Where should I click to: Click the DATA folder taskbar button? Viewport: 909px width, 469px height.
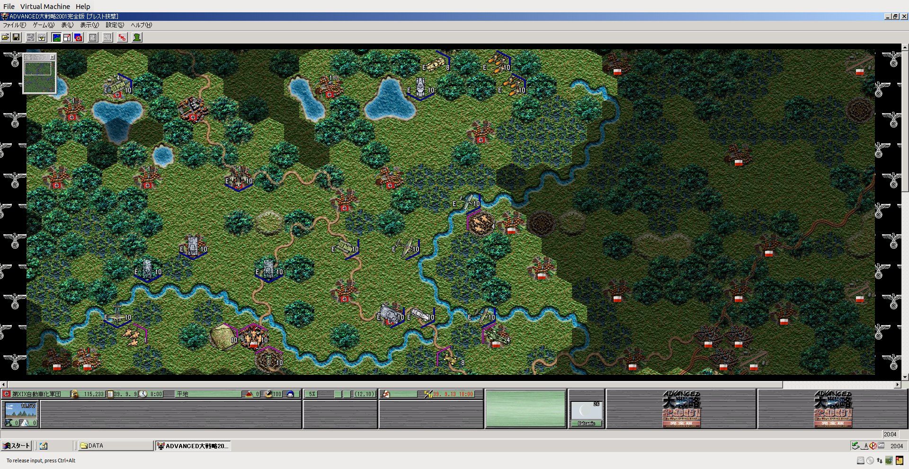click(115, 446)
